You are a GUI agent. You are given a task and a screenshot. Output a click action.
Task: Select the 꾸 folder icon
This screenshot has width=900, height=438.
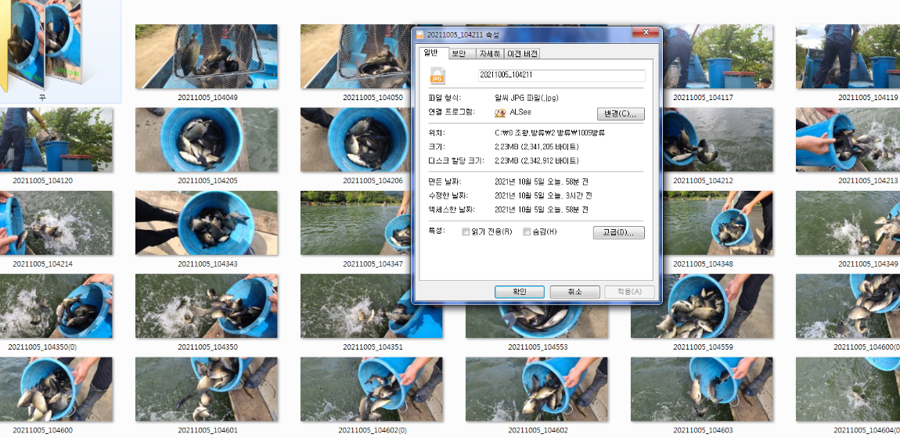[x=42, y=46]
